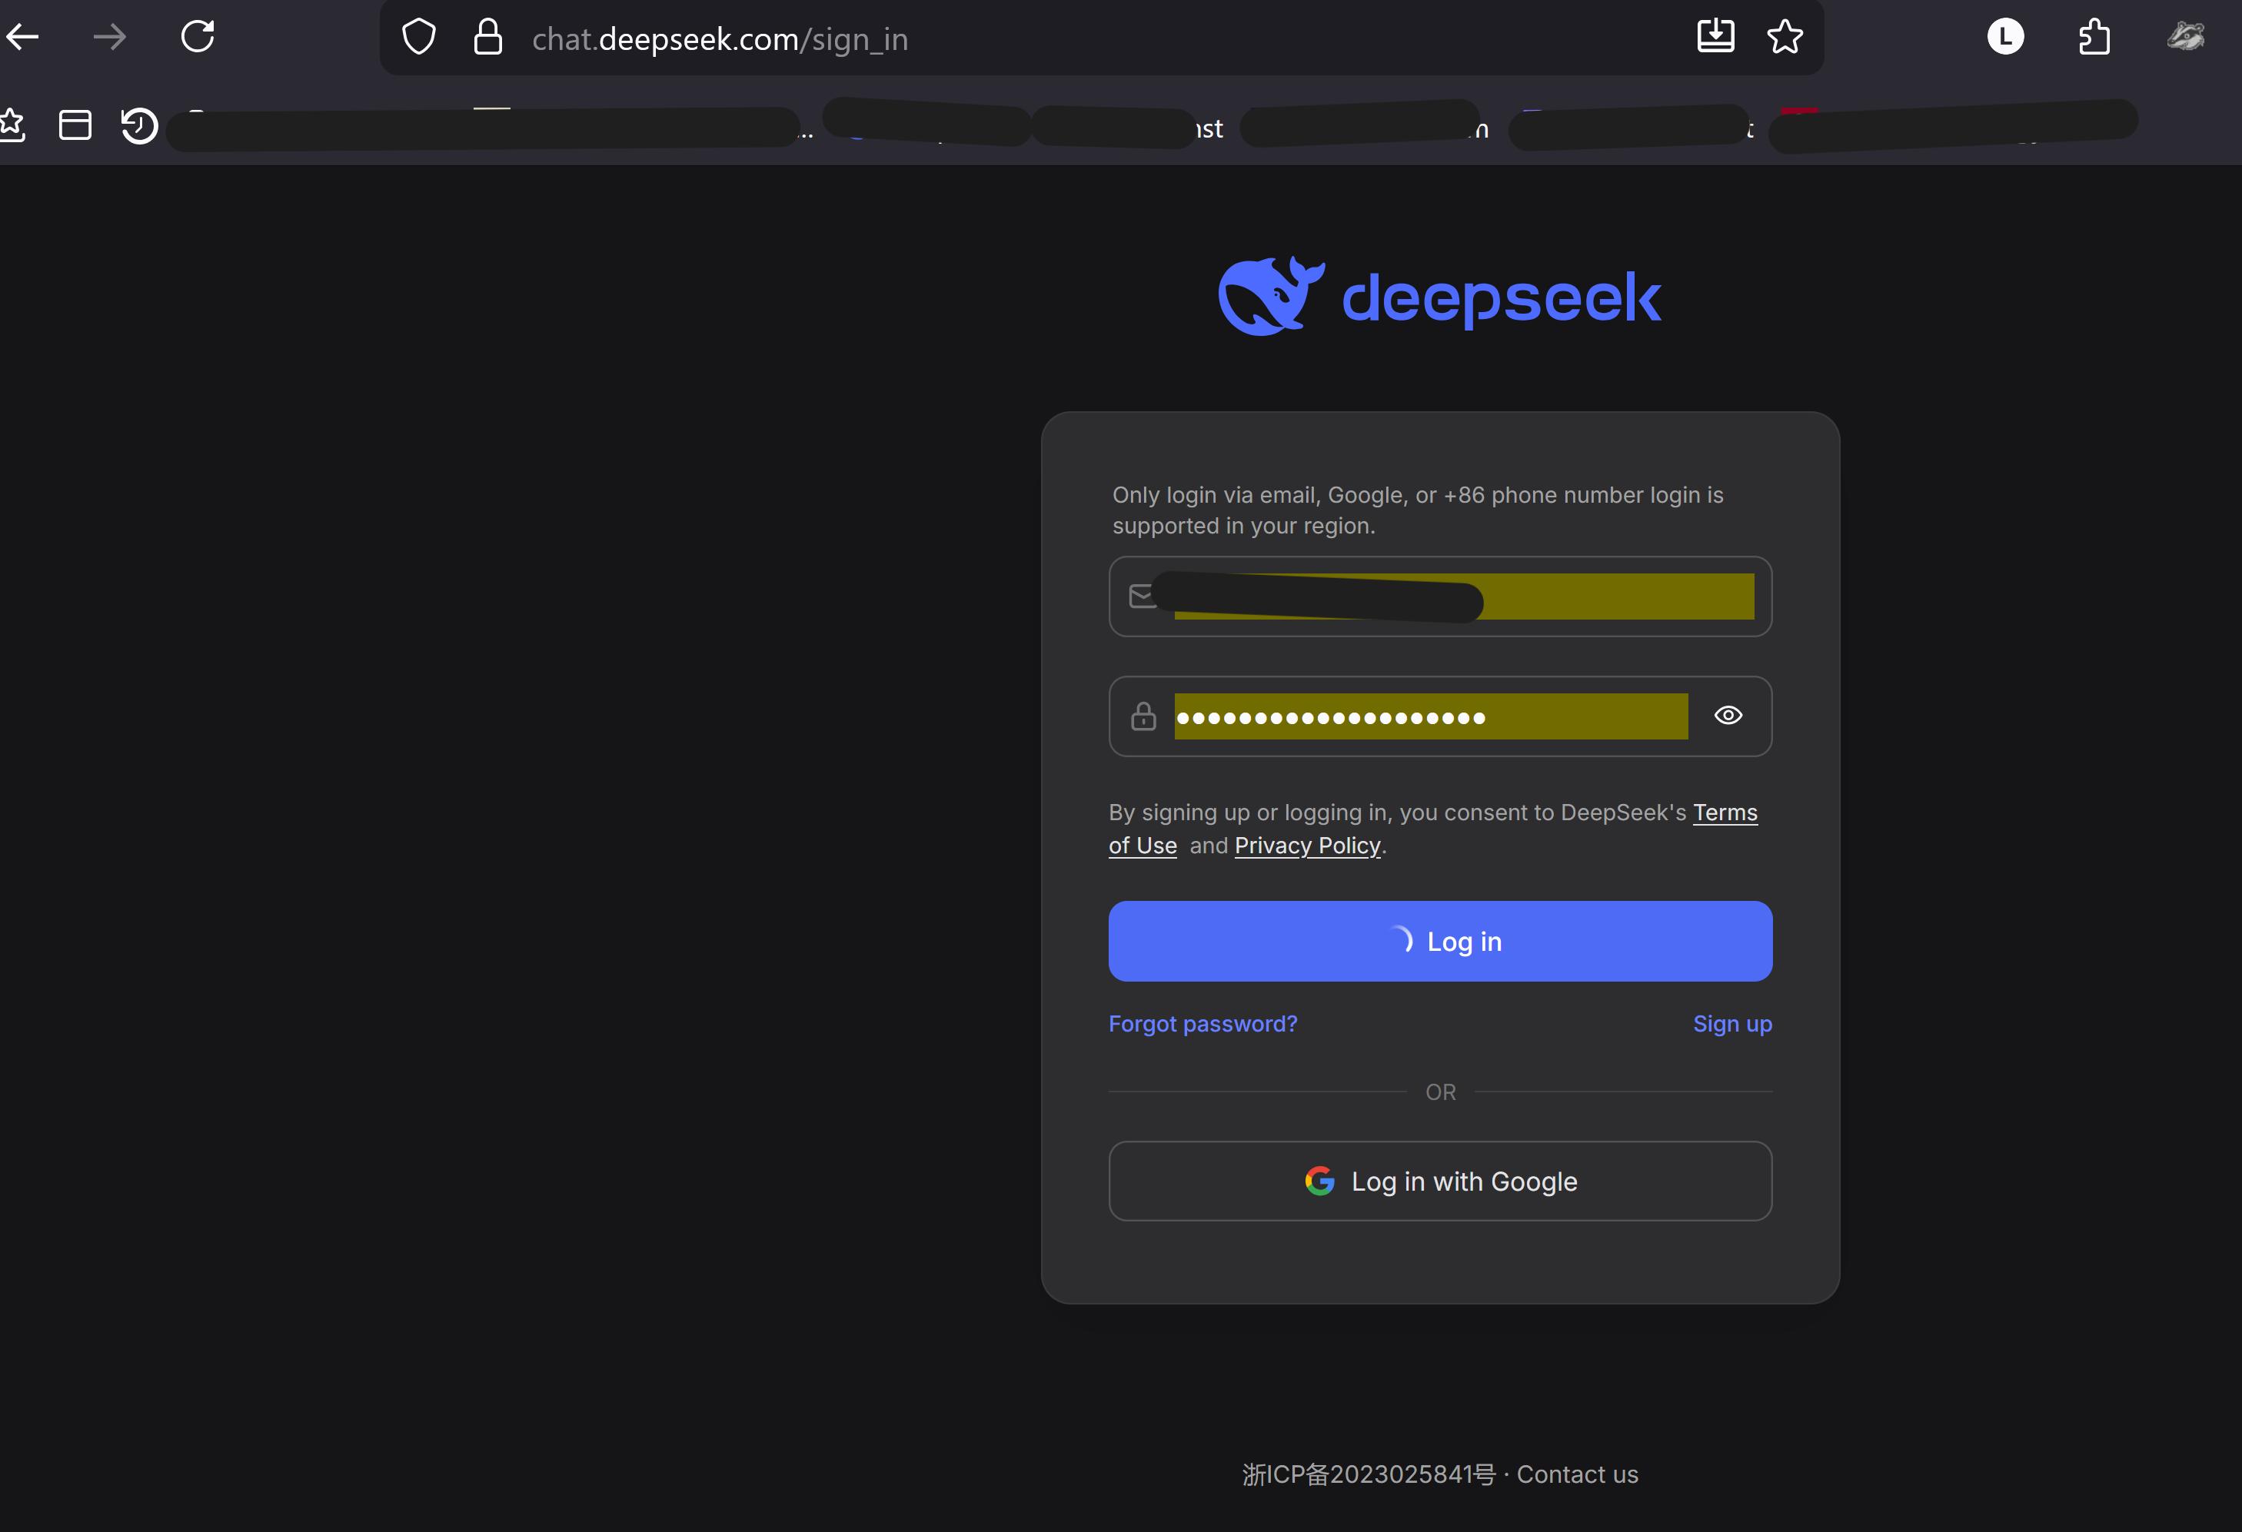Click Log in with Google button

click(1439, 1181)
